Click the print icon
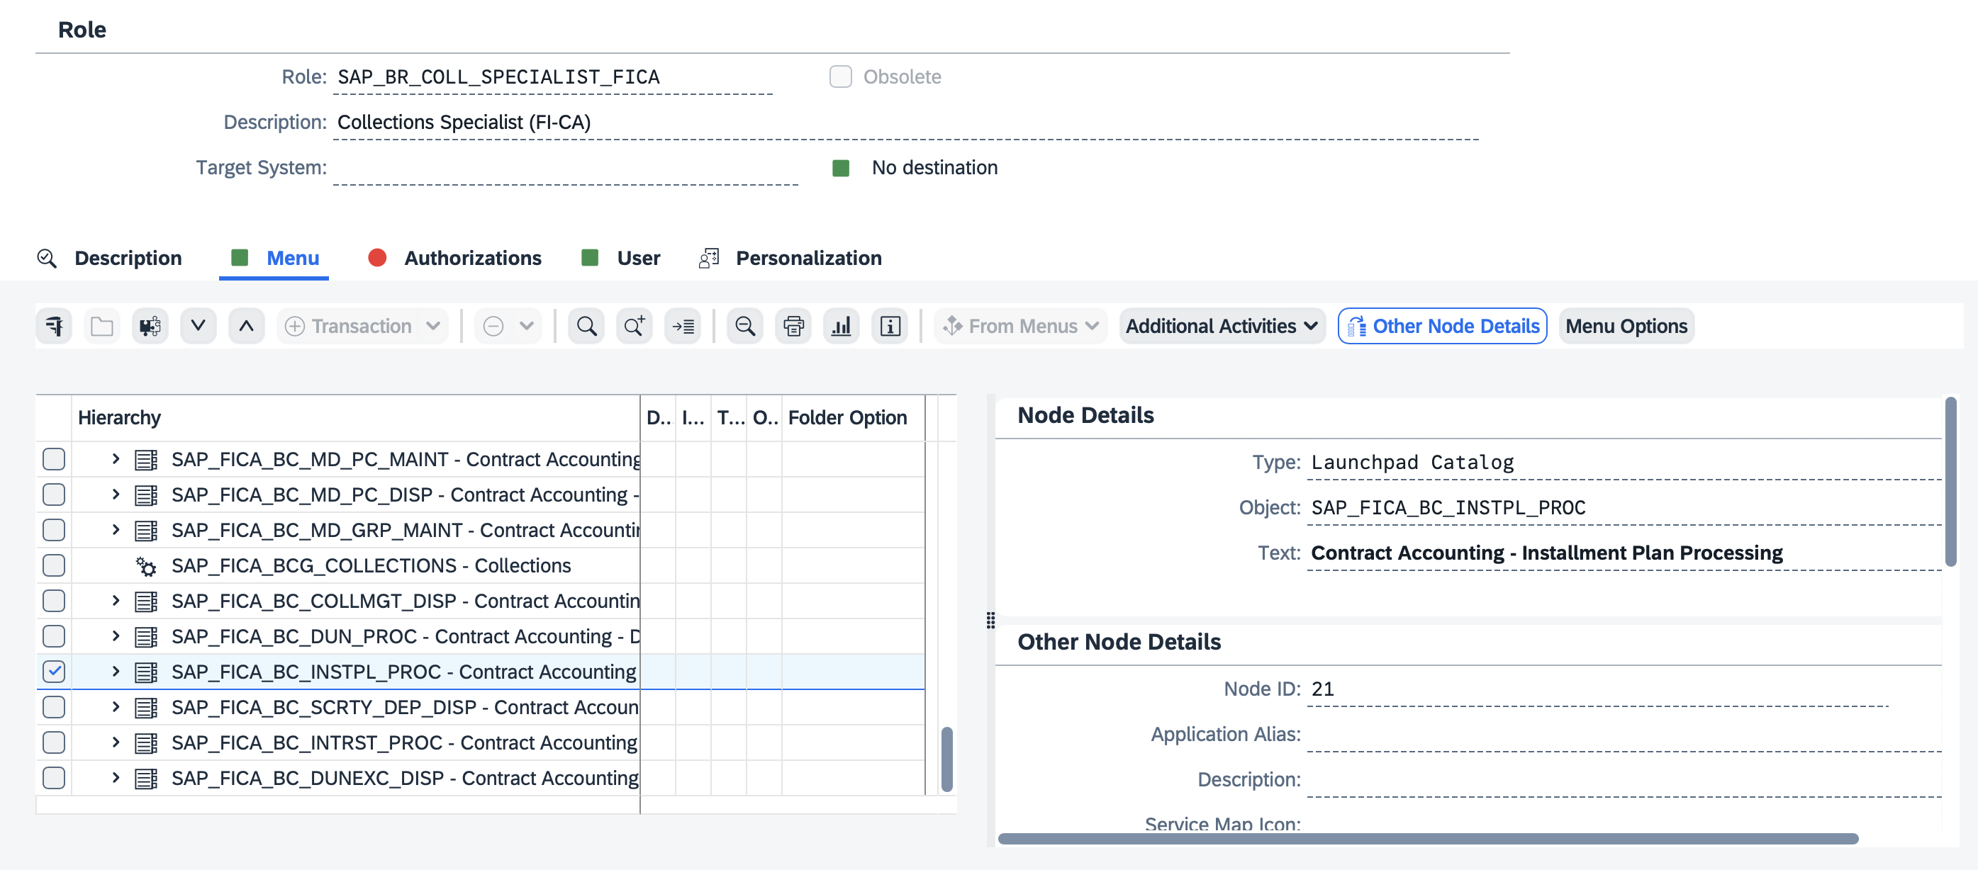The width and height of the screenshot is (1978, 870). coord(793,326)
